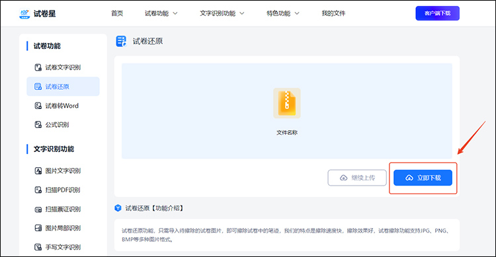
Task: Select 图片局部识别 in sidebar
Action: (x=63, y=228)
